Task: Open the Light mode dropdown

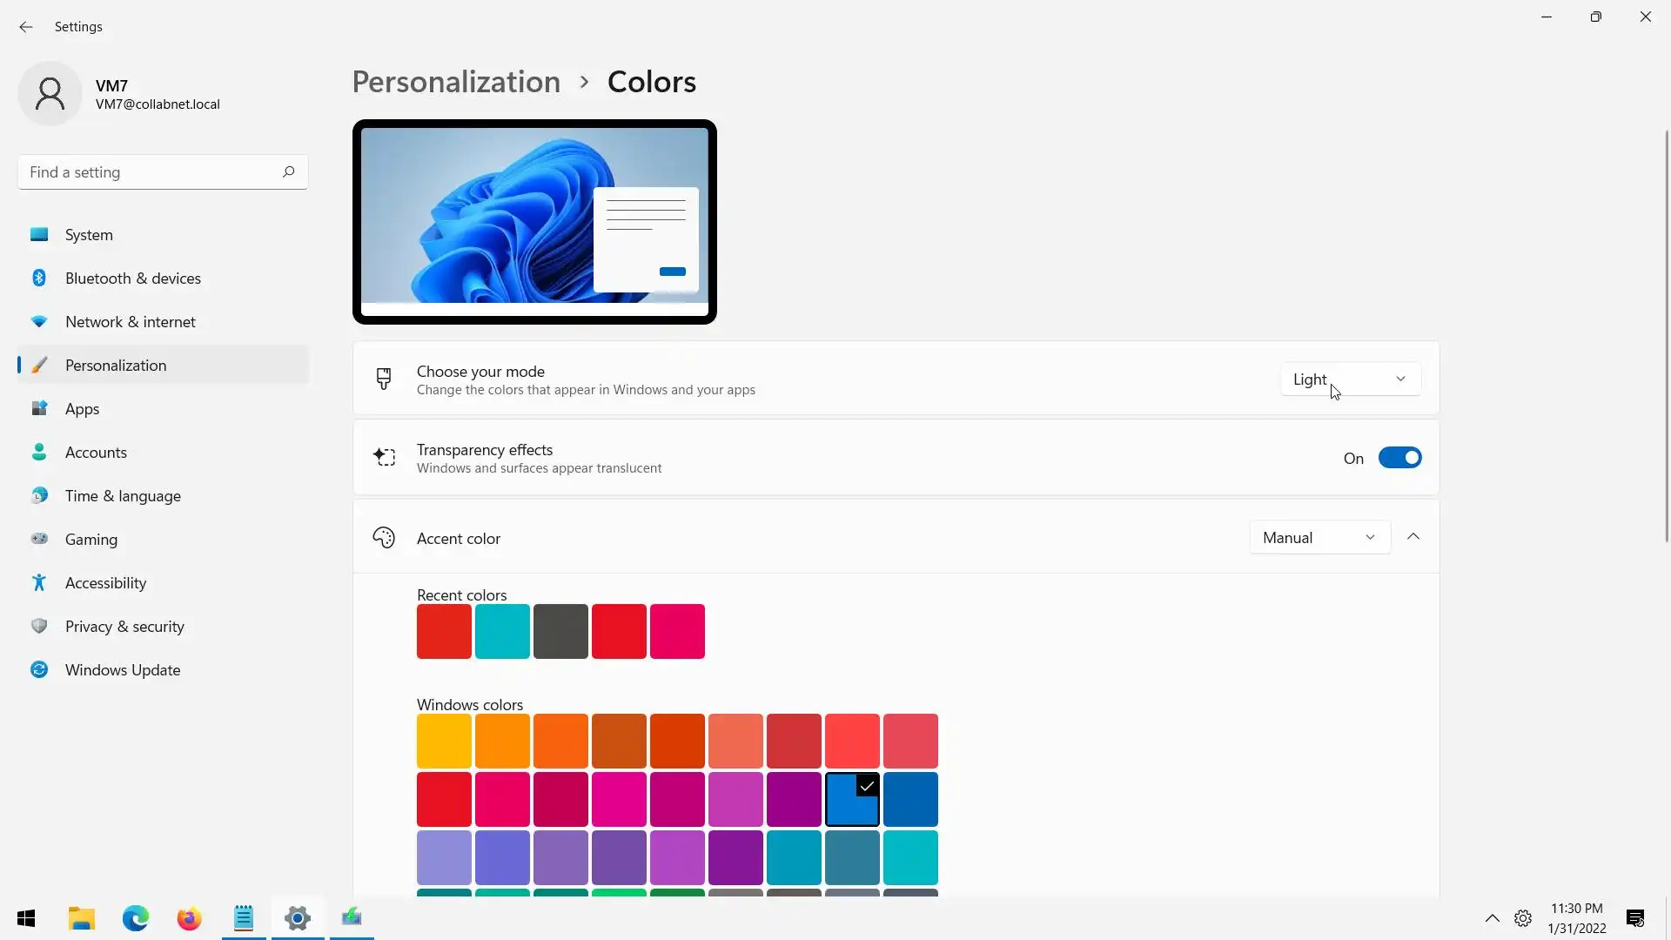Action: (1349, 379)
